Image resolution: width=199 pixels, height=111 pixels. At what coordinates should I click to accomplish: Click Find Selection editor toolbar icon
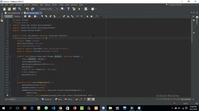pyautogui.click(x=42, y=16)
